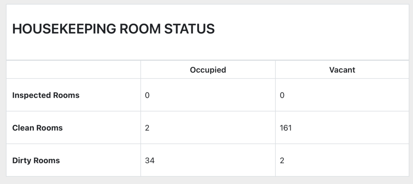Click the word Rooms after Inspected

pyautogui.click(x=66, y=96)
